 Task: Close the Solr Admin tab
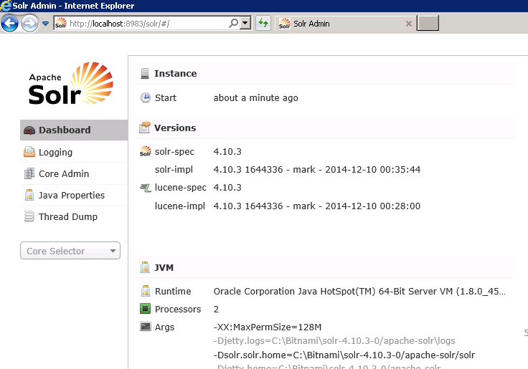click(408, 24)
